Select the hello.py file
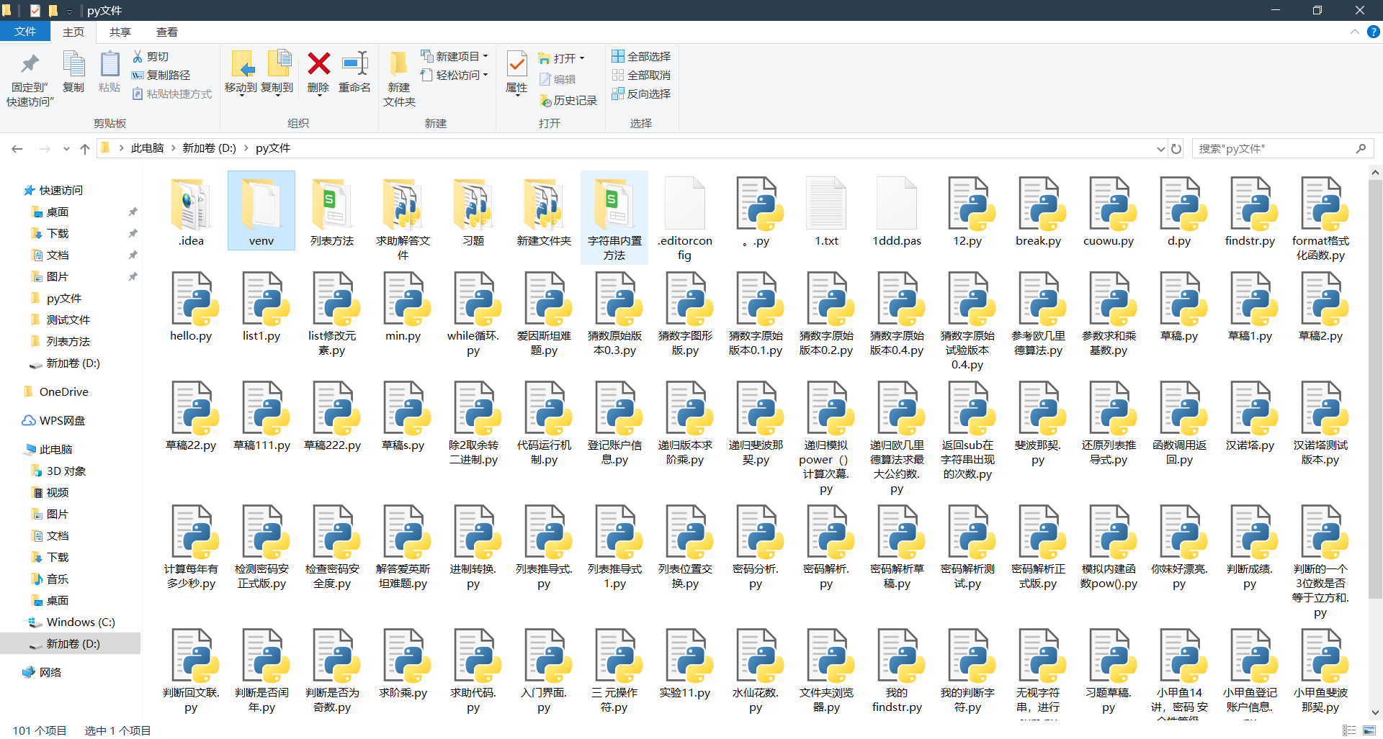1383x739 pixels. pos(191,306)
